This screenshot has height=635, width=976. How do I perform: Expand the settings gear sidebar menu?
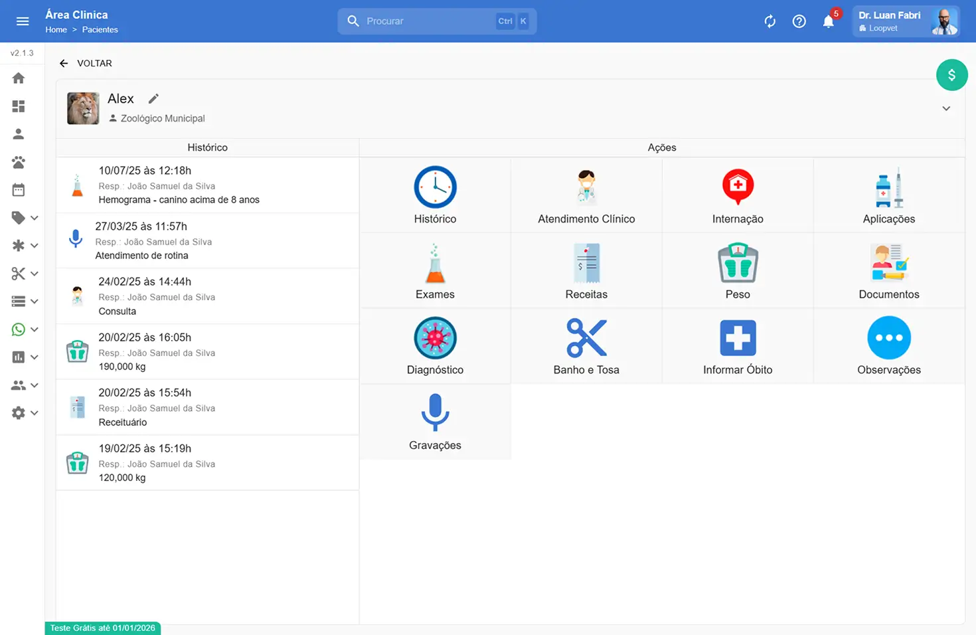[x=25, y=413]
